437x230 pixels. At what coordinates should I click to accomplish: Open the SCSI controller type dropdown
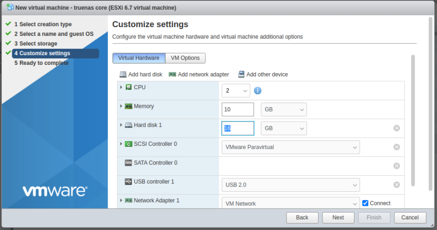[x=290, y=147]
